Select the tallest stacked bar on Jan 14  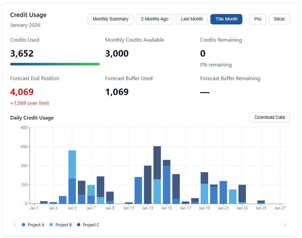coord(157,176)
